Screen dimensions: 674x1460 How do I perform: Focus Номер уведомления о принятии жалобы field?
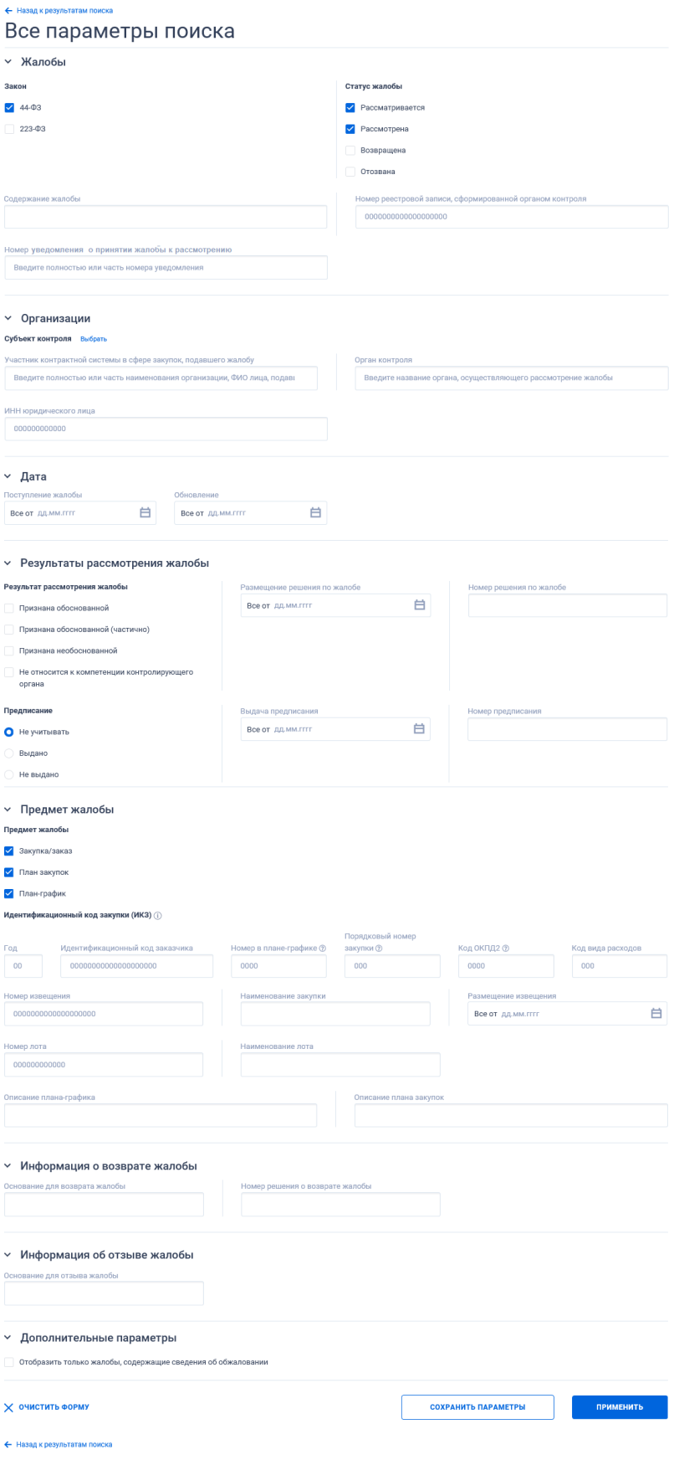point(166,268)
